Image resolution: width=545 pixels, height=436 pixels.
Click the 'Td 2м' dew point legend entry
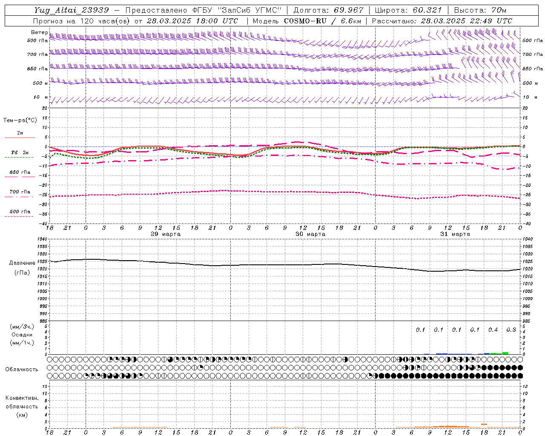pos(20,152)
